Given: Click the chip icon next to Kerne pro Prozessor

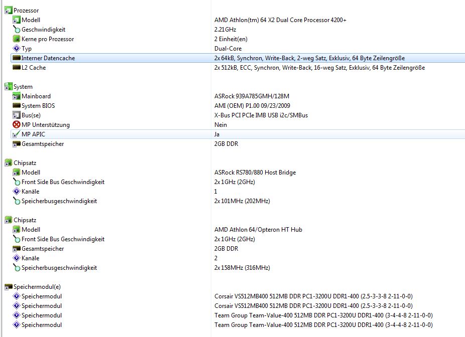Looking at the screenshot, I should point(17,39).
